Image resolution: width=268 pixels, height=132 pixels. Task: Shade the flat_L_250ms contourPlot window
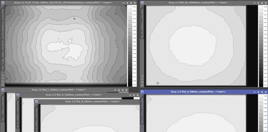click(119, 90)
